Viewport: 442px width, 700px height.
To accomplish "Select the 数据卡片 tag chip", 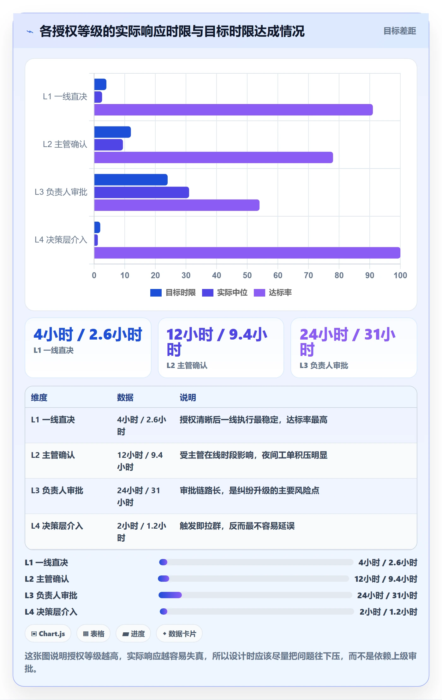I will [x=179, y=634].
